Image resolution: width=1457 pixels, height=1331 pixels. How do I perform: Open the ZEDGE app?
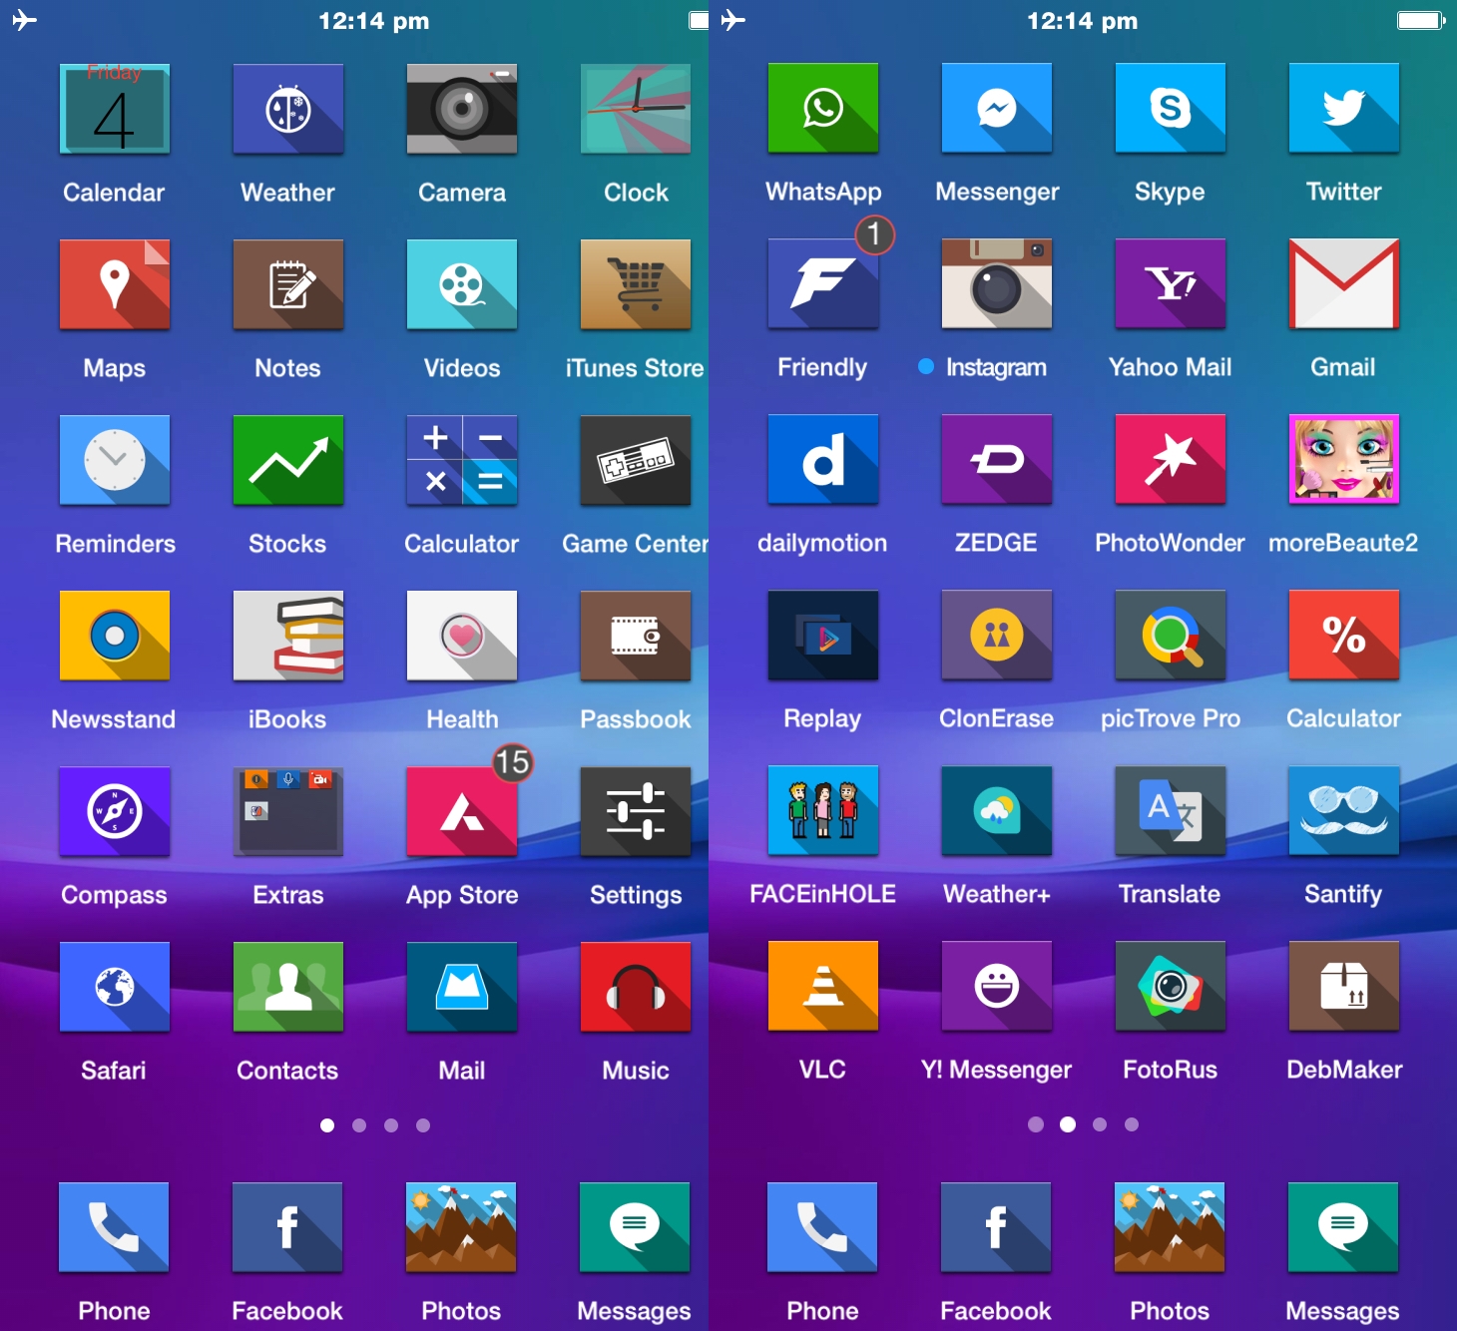coord(996,459)
